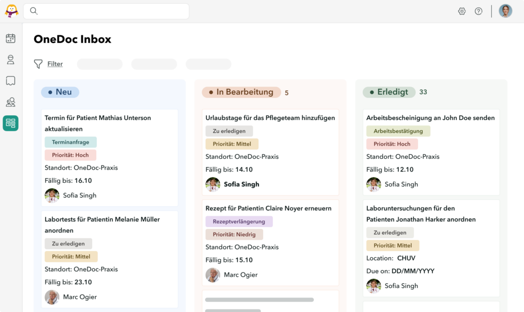Select the In Bearbeitung column header
Image resolution: width=524 pixels, height=312 pixels.
(x=242, y=92)
